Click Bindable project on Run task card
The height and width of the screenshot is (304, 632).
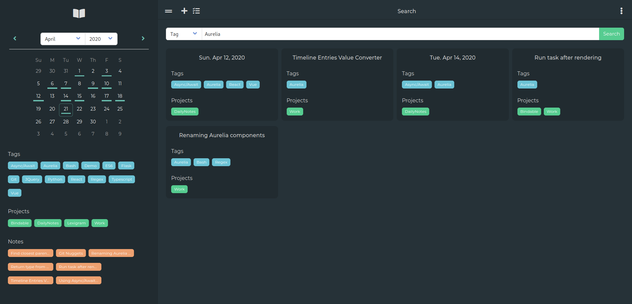click(x=529, y=112)
